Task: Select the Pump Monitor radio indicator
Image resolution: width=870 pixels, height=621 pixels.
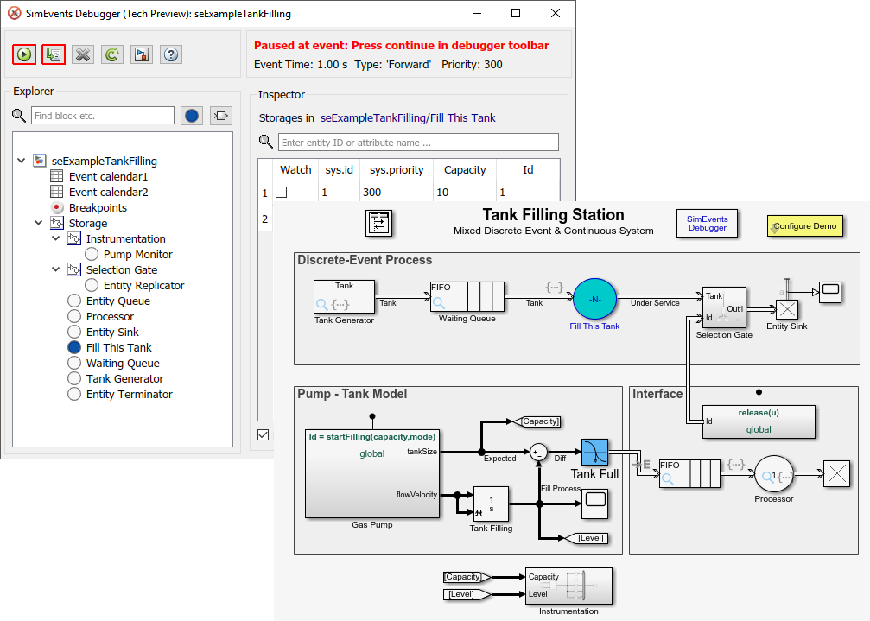Action: click(x=92, y=254)
